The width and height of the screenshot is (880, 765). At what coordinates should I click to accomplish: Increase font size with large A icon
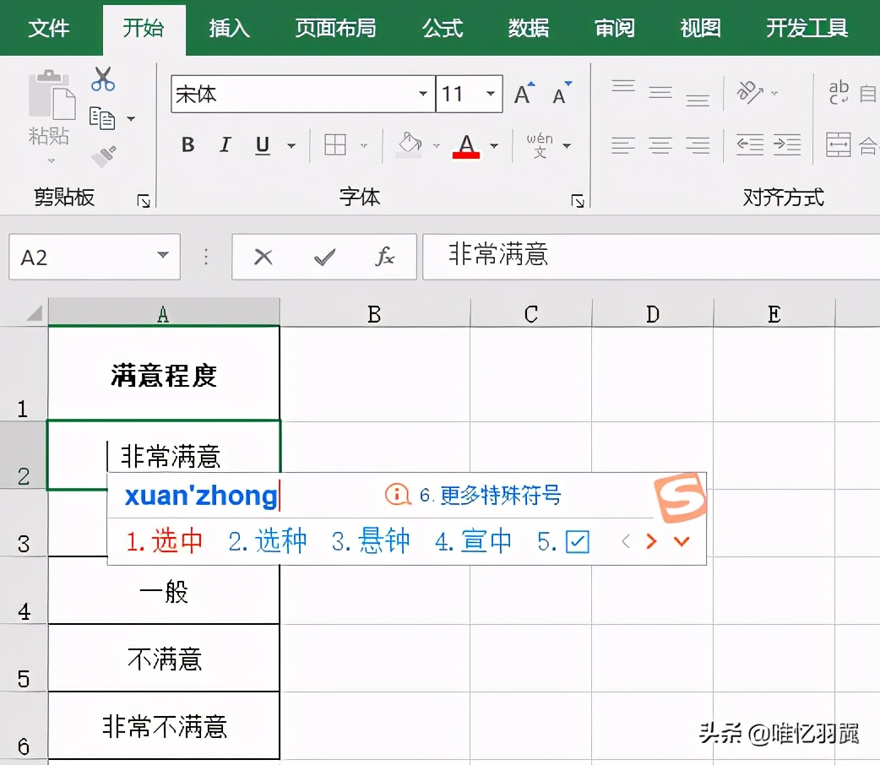[x=524, y=93]
